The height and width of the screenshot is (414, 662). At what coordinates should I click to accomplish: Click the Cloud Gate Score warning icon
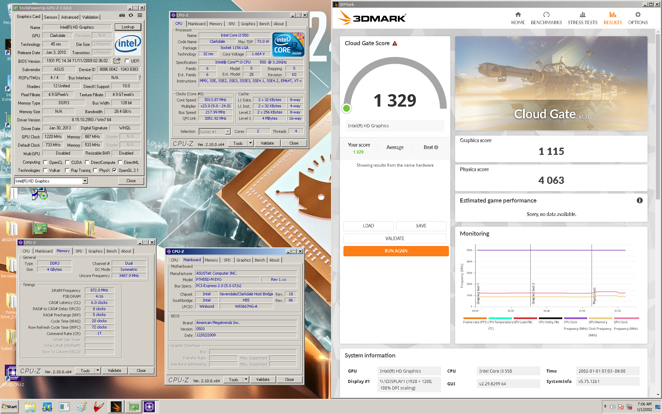pyautogui.click(x=395, y=43)
